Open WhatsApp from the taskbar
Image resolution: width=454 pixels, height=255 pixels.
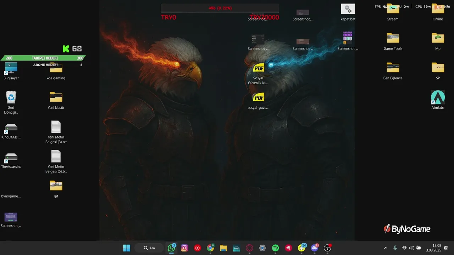172,248
